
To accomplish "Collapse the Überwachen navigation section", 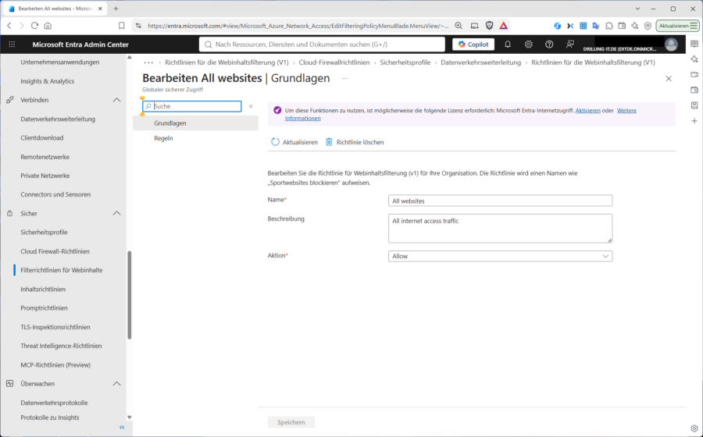I will 116,384.
